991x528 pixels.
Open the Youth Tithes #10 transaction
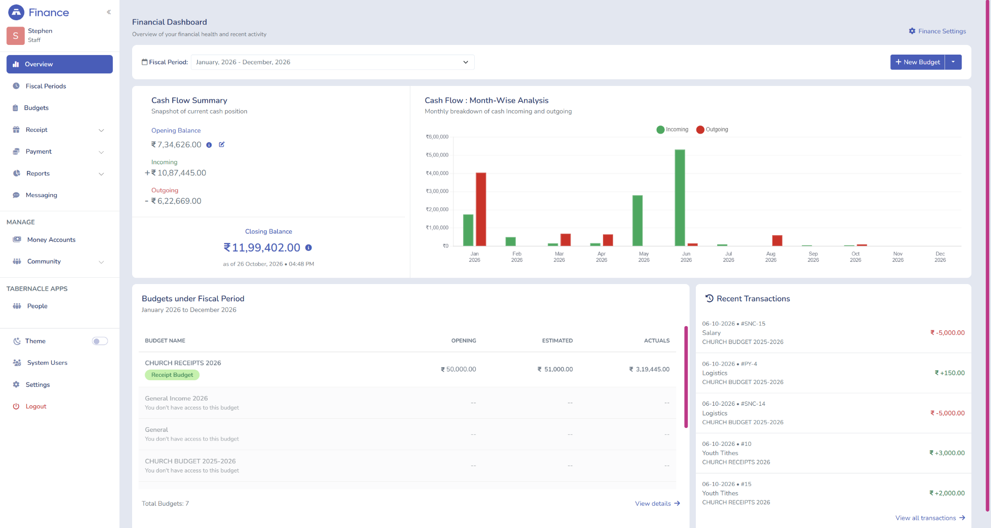(x=833, y=453)
